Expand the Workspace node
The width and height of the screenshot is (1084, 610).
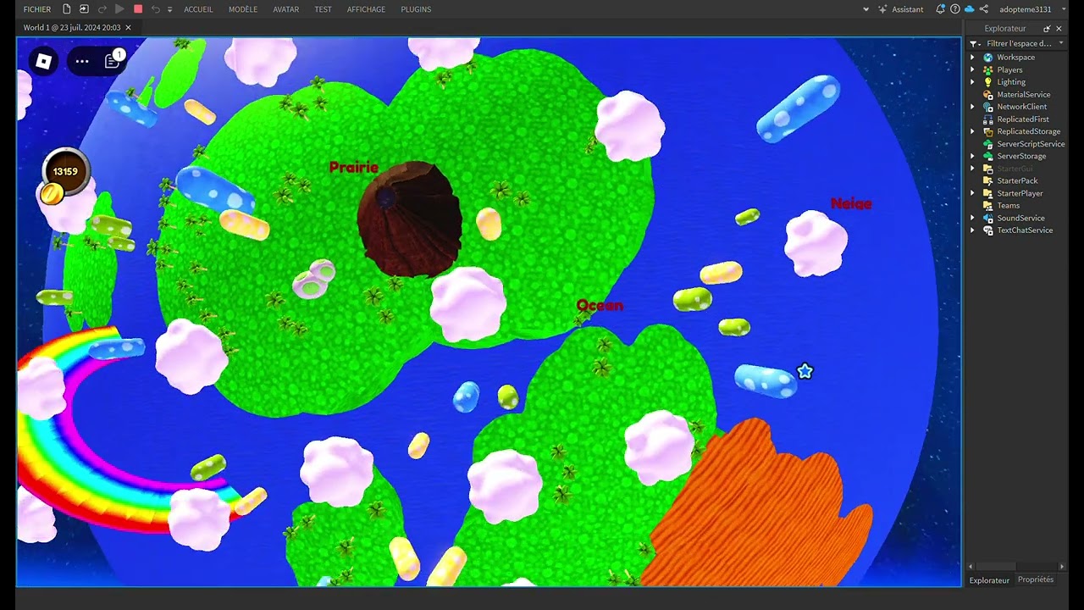pos(972,58)
